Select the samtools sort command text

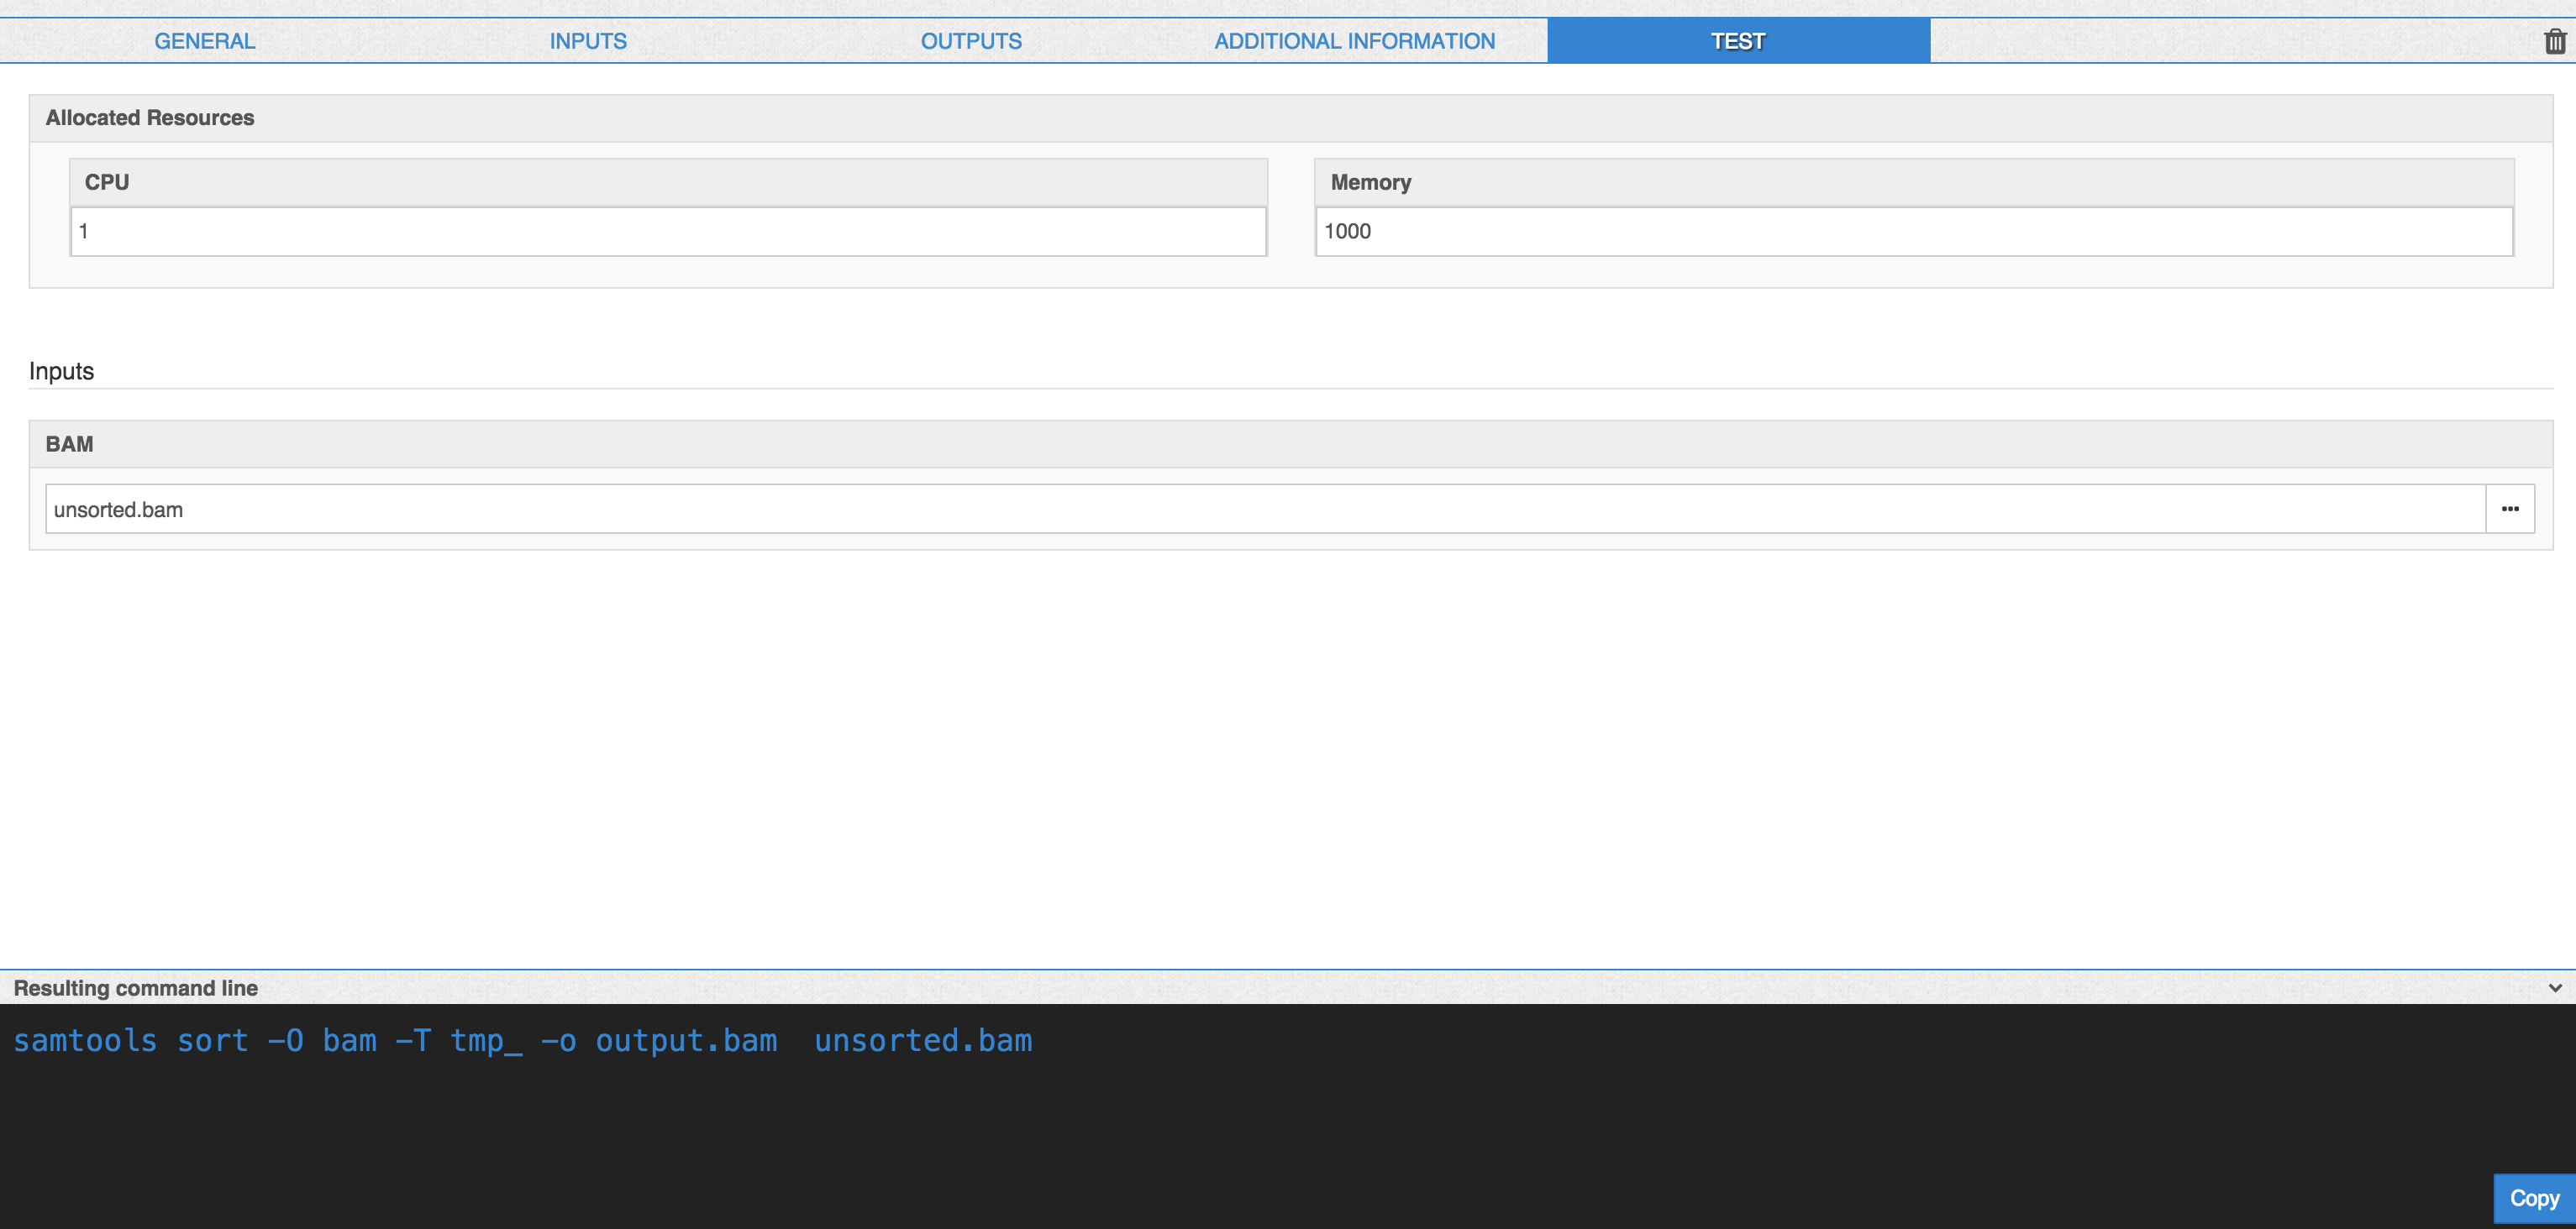[x=523, y=1041]
